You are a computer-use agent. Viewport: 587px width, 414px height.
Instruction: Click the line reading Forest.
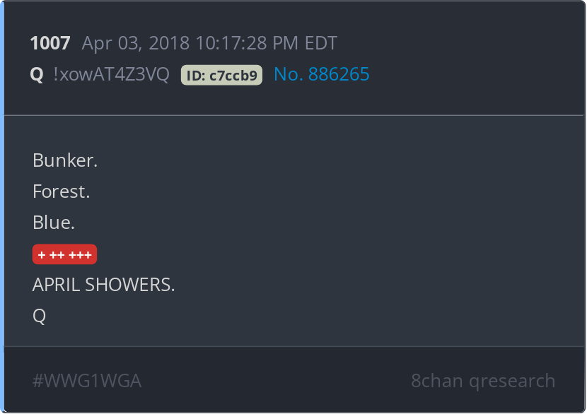coord(62,191)
